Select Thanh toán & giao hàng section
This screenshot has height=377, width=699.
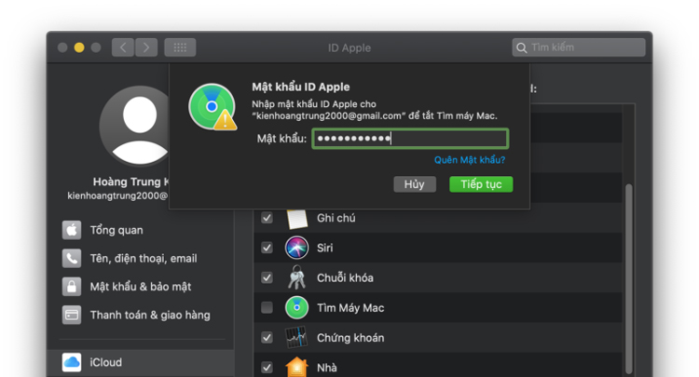[x=150, y=316]
